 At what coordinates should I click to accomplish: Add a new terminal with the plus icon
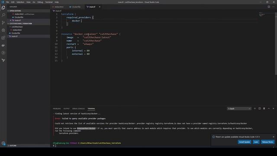point(255,108)
